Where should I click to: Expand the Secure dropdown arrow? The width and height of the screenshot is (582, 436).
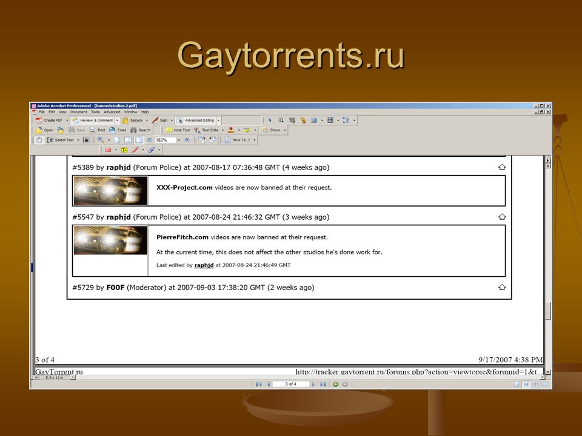coord(147,120)
